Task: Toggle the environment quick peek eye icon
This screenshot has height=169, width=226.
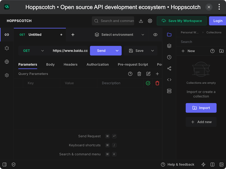Action: (x=155, y=35)
